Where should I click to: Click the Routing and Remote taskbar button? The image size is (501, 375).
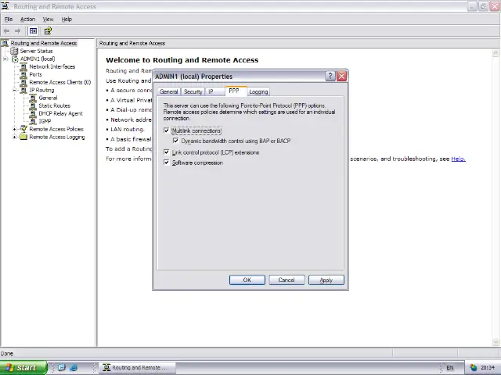137,368
